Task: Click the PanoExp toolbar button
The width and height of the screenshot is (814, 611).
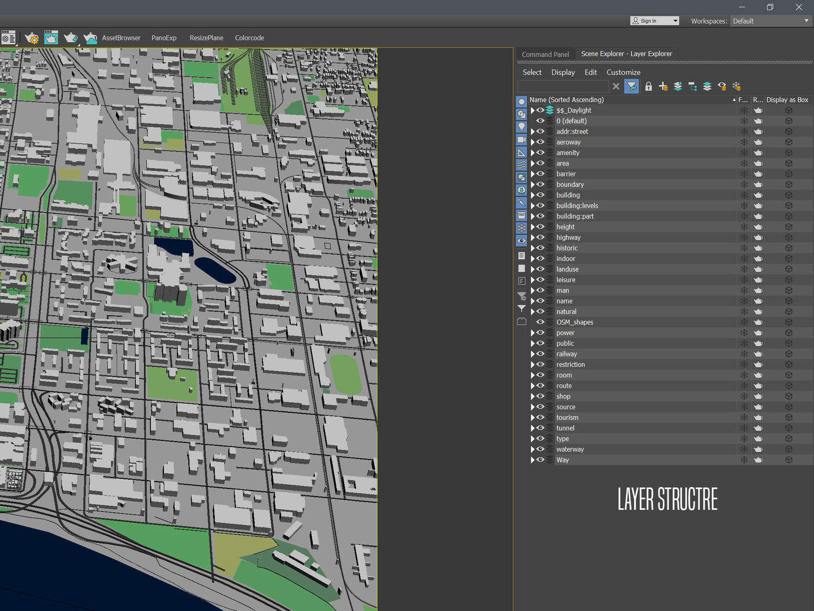Action: [x=164, y=38]
